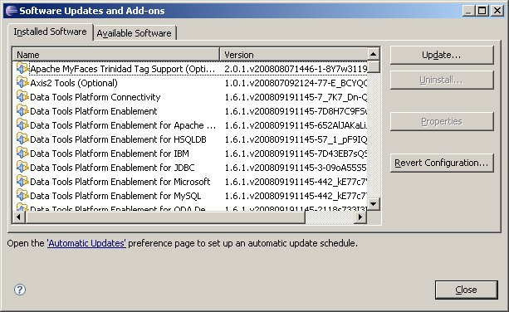Maximize the Software Updates window
Screen dimensions: 509x312
pyautogui.click(x=482, y=11)
